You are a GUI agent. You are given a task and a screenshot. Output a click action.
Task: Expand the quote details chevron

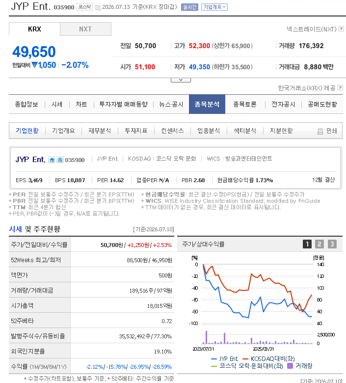[x=181, y=80]
